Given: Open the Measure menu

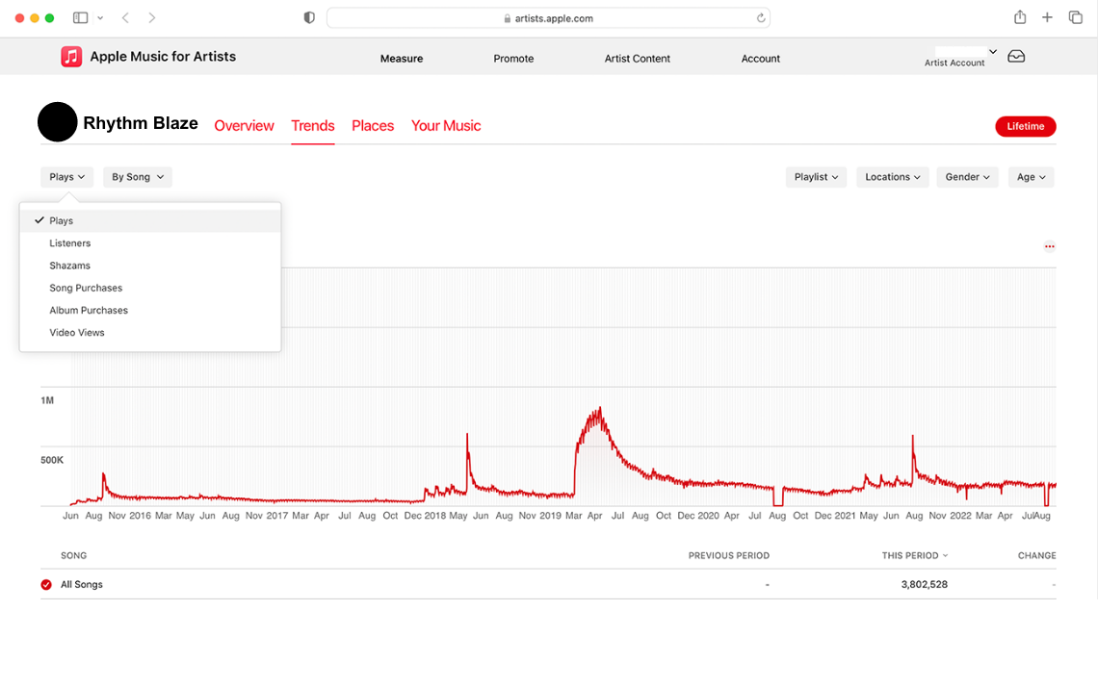Looking at the screenshot, I should click(402, 59).
